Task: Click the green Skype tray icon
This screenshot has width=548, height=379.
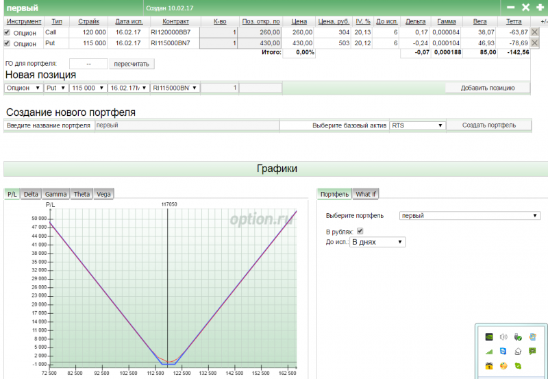Action: pos(518,366)
